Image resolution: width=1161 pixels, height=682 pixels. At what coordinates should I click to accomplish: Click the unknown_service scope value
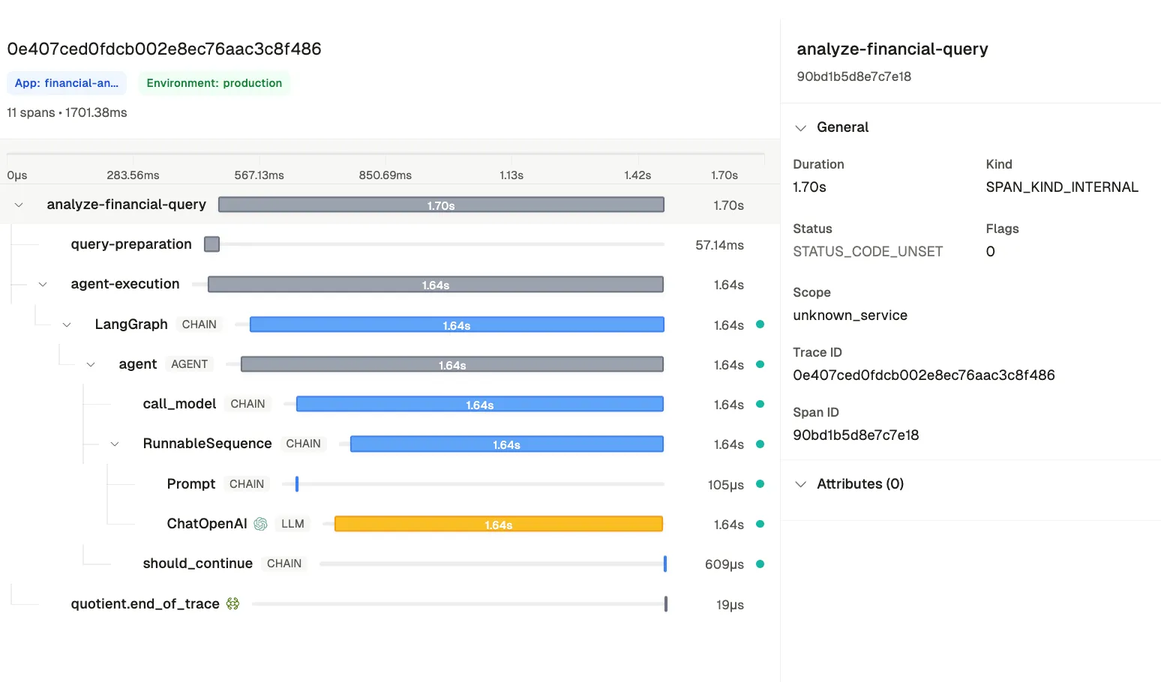[850, 315]
